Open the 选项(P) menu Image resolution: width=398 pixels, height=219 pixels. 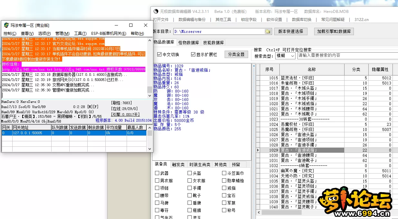click(44, 34)
